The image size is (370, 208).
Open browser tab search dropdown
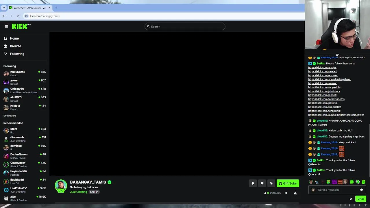[x=4, y=8]
